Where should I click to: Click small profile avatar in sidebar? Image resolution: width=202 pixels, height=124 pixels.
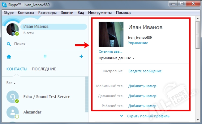pyautogui.click(x=12, y=29)
